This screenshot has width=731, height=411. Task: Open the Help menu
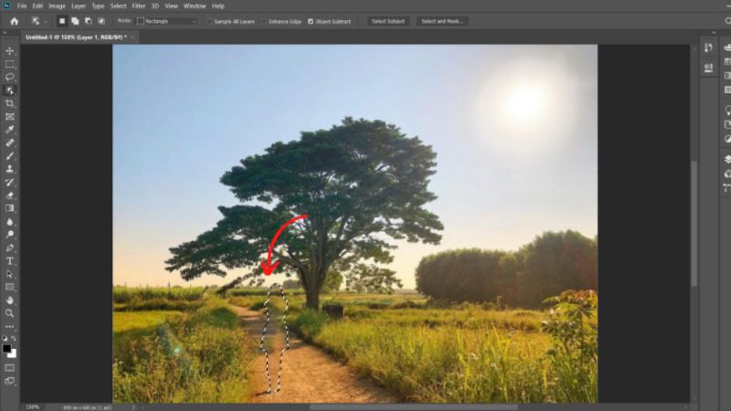(x=218, y=6)
